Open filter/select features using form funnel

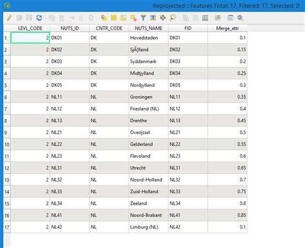tap(143, 18)
